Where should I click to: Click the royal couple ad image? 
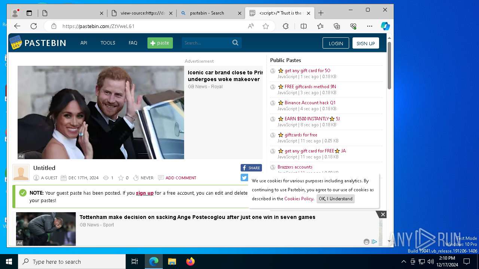coord(101,112)
